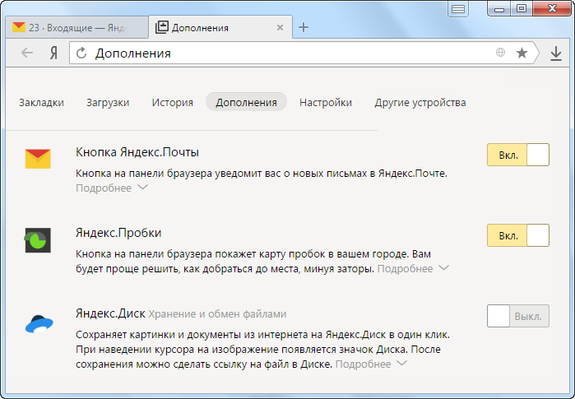Open a new tab with plus icon
The image size is (575, 399).
point(304,27)
